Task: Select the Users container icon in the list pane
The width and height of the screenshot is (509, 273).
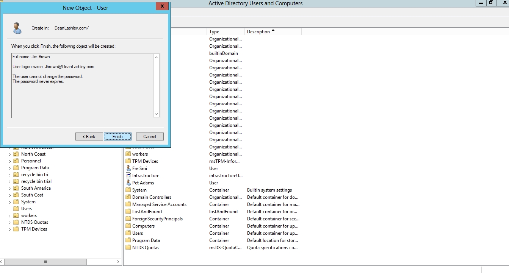Action: point(128,233)
